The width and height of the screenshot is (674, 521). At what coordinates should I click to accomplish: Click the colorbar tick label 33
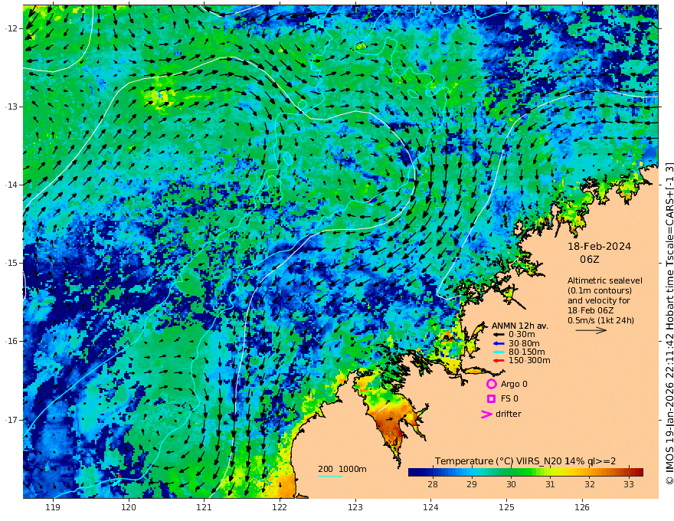tap(629, 484)
